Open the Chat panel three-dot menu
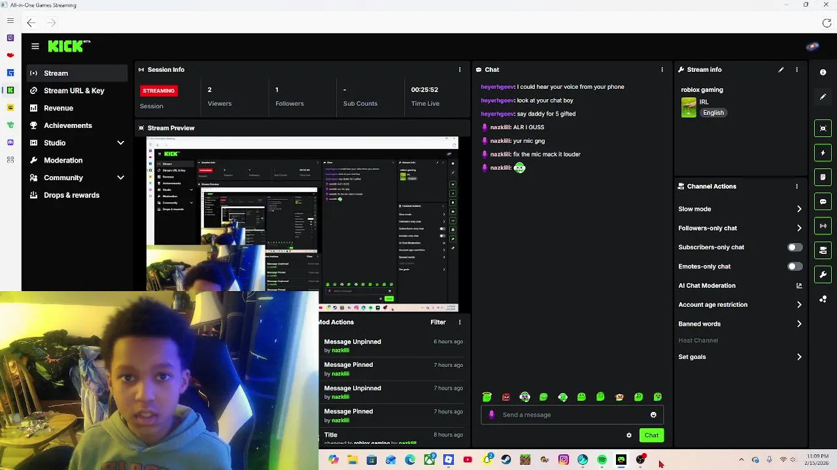This screenshot has width=837, height=470. point(662,70)
